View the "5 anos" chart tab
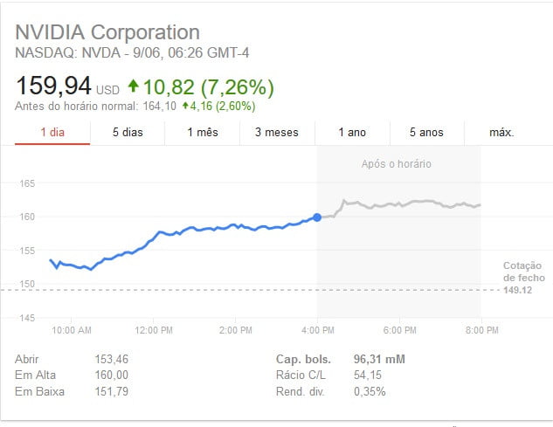This screenshot has width=553, height=427. pyautogui.click(x=426, y=133)
